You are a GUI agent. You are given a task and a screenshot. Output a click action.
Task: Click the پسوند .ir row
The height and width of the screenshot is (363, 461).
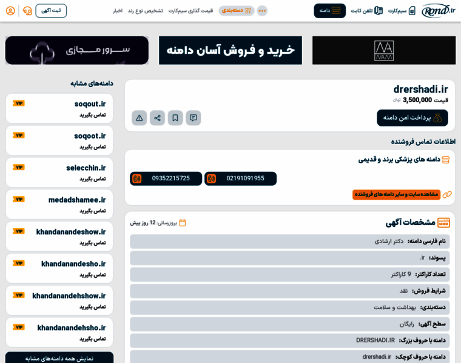tap(290, 258)
